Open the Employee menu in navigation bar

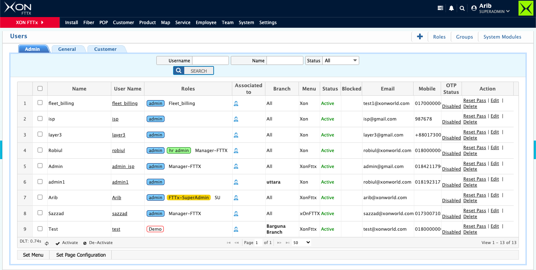pos(206,23)
